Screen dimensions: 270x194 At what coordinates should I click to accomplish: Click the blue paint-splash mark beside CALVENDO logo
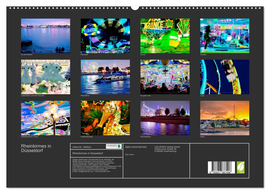(x=120, y=146)
